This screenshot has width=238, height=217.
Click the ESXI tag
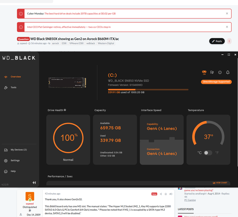64,43
